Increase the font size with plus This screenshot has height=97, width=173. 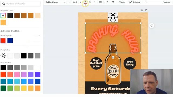click(80, 2)
